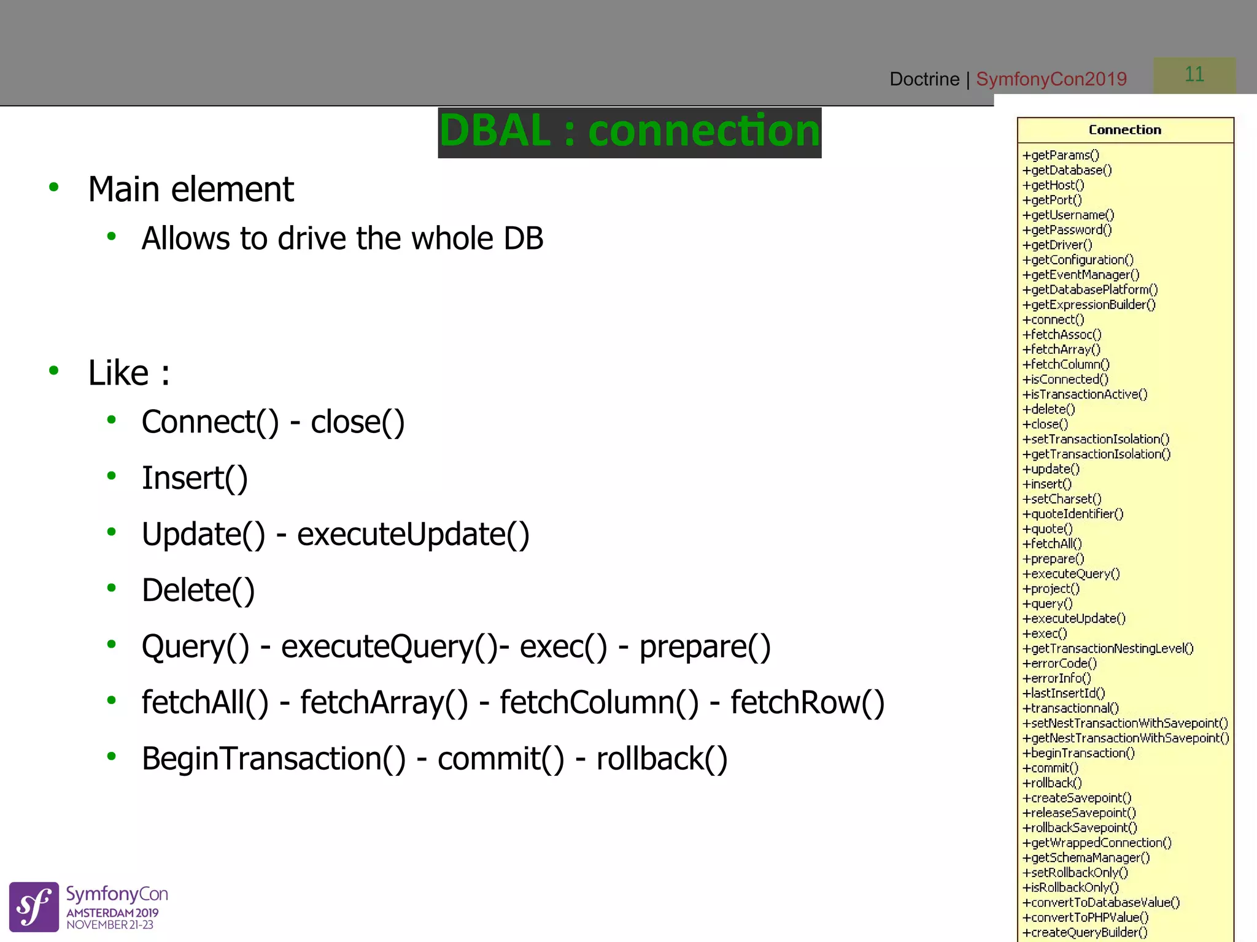Click 'Allows to drive the whole DB'
Screen dimensions: 1257x942
tap(342, 238)
